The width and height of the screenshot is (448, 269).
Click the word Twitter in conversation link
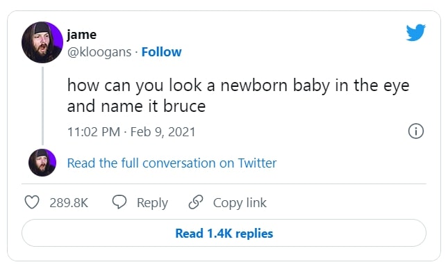click(257, 163)
